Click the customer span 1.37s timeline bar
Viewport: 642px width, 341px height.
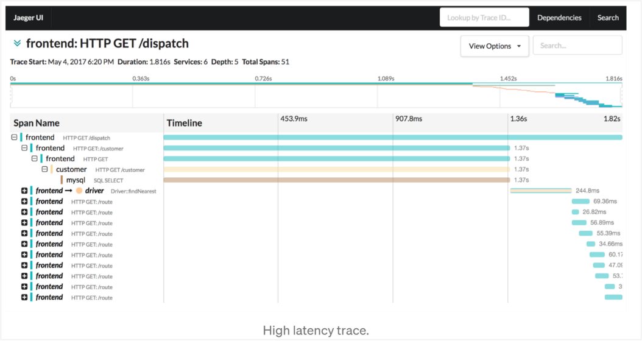click(337, 169)
